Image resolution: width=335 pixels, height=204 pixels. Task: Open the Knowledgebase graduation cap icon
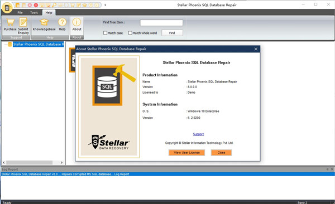click(x=44, y=22)
